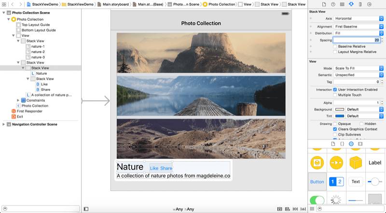Click Main.storyboard in jump bar

(113, 4)
